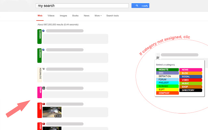The image size is (208, 130).
Task: Click the news result's black favicon
Action: (44, 88)
